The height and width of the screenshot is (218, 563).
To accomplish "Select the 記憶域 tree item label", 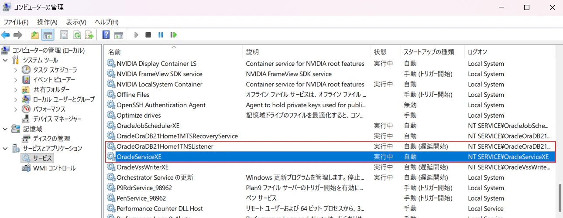I will point(33,129).
